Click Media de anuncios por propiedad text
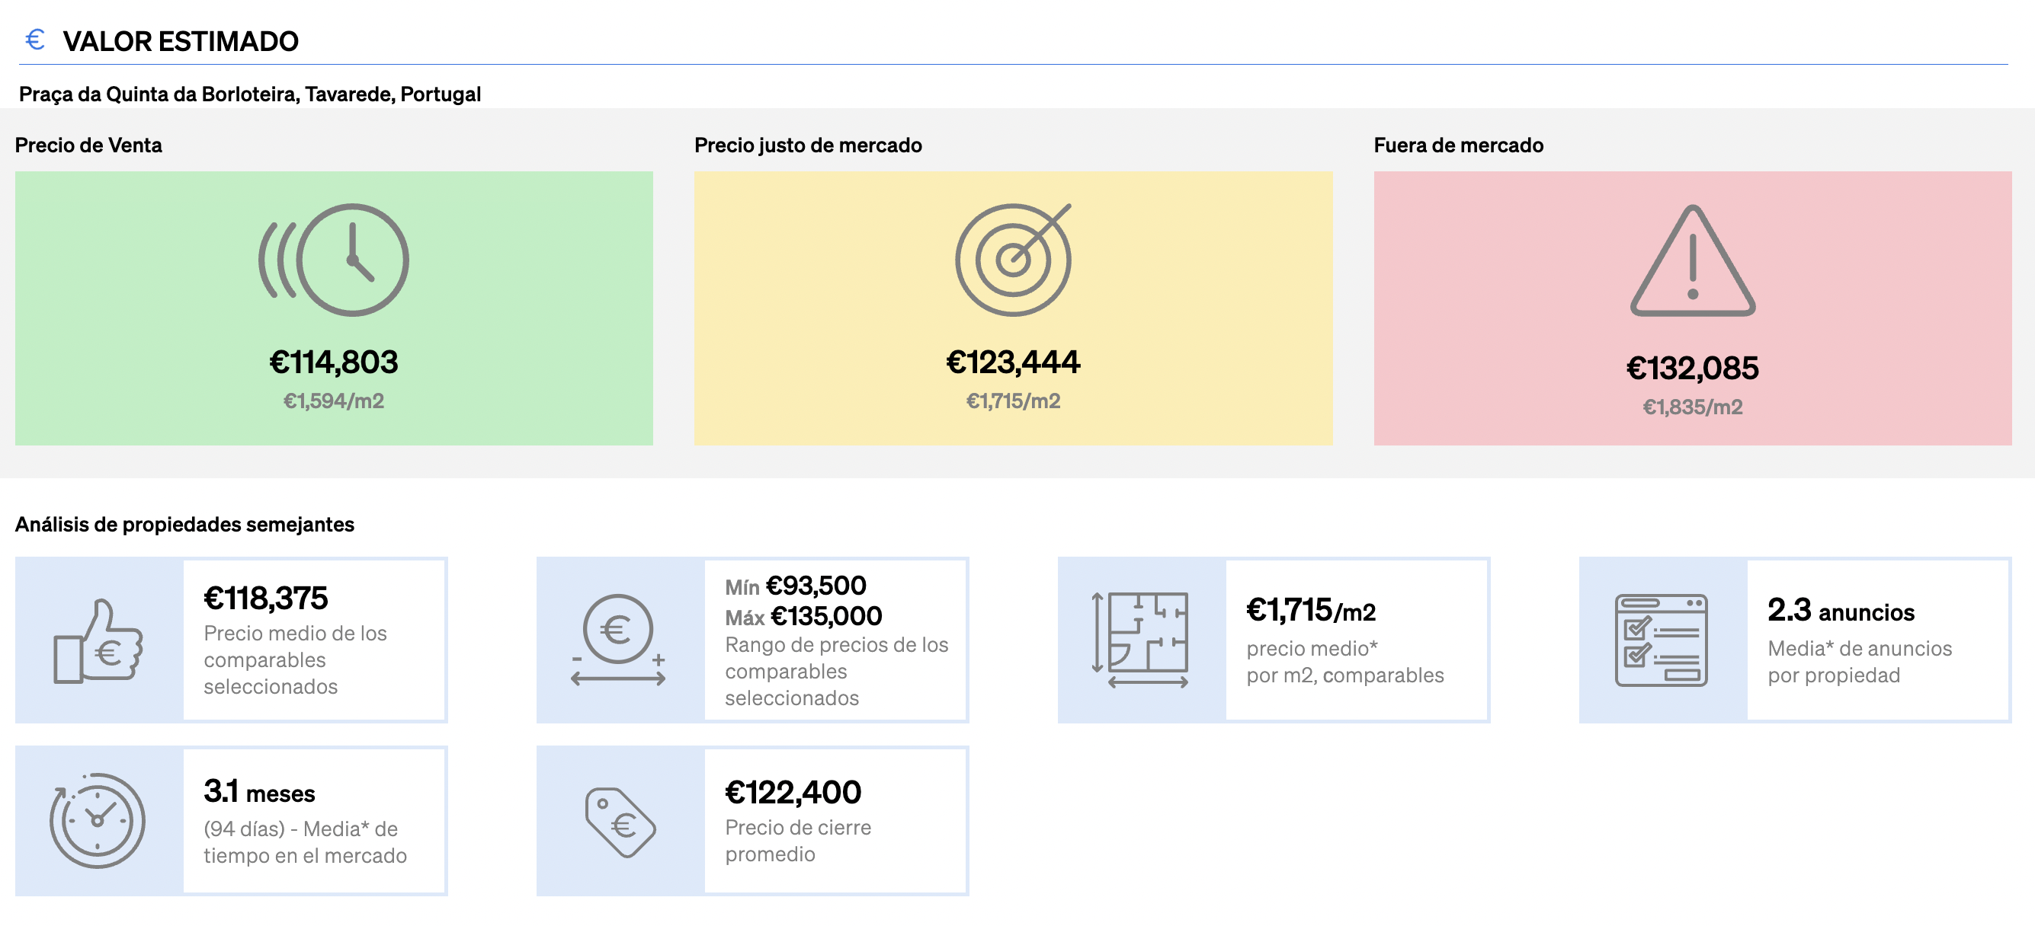The height and width of the screenshot is (926, 2035). (x=1860, y=662)
